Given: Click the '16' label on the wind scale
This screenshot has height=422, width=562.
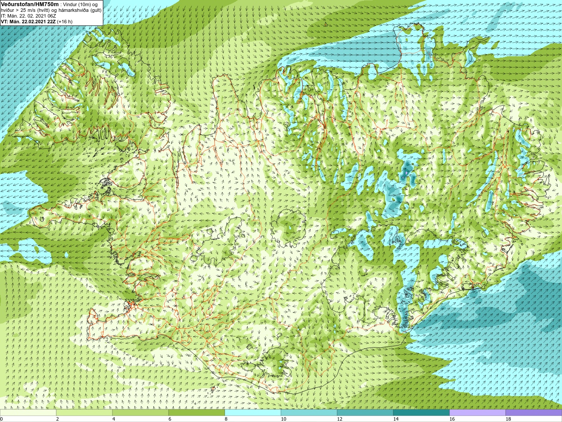Looking at the screenshot, I should coord(452,419).
